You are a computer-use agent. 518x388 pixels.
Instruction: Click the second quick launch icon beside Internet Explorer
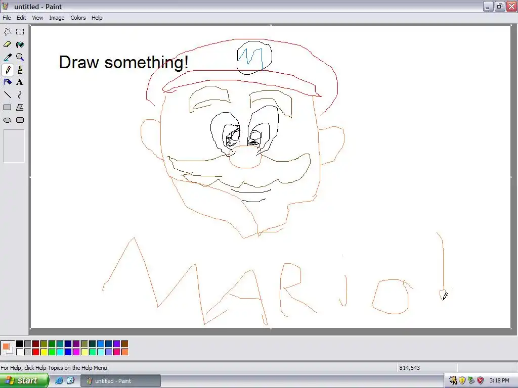[x=70, y=380]
